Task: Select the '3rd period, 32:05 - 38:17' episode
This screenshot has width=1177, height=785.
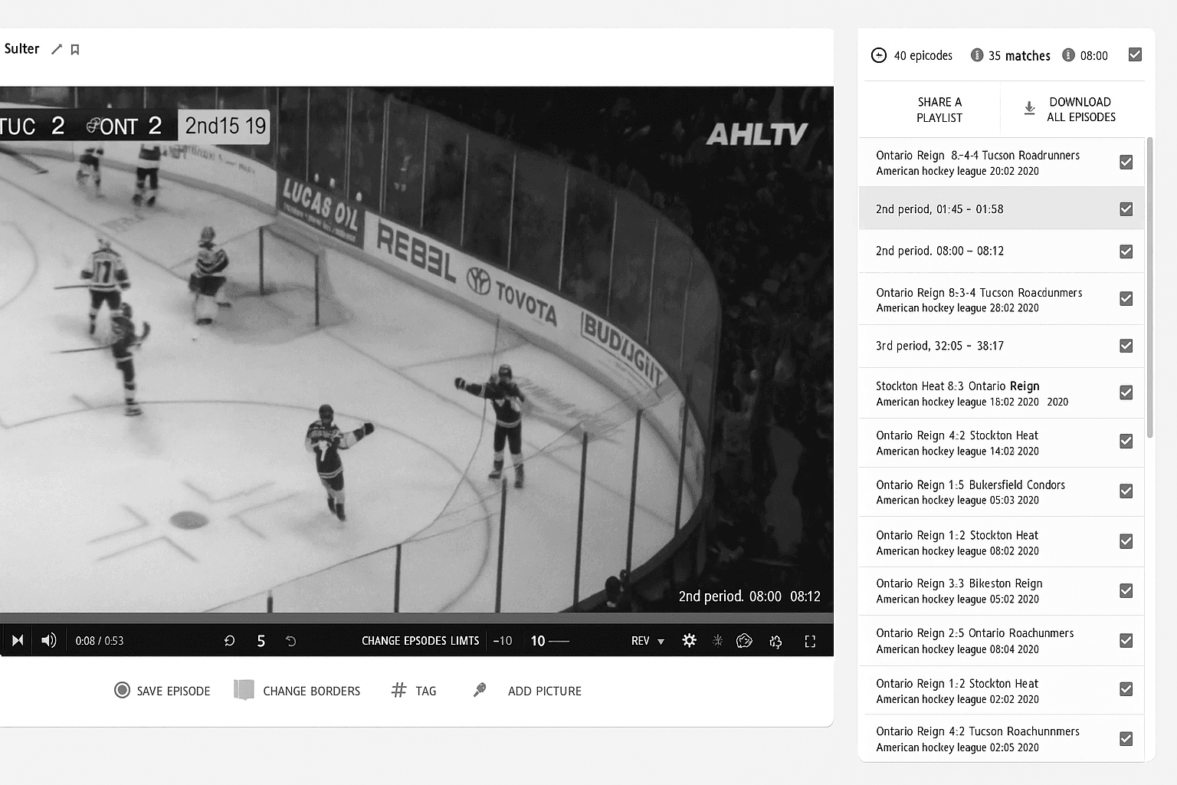Action: click(x=940, y=346)
